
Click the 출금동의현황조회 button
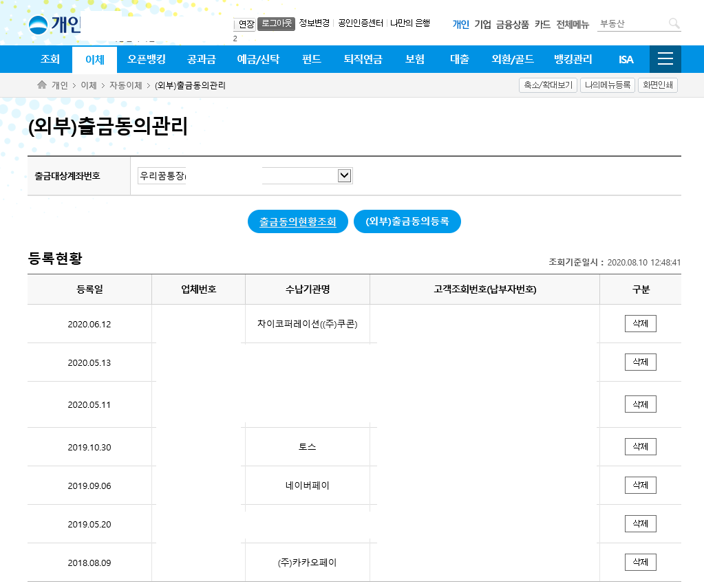point(297,222)
